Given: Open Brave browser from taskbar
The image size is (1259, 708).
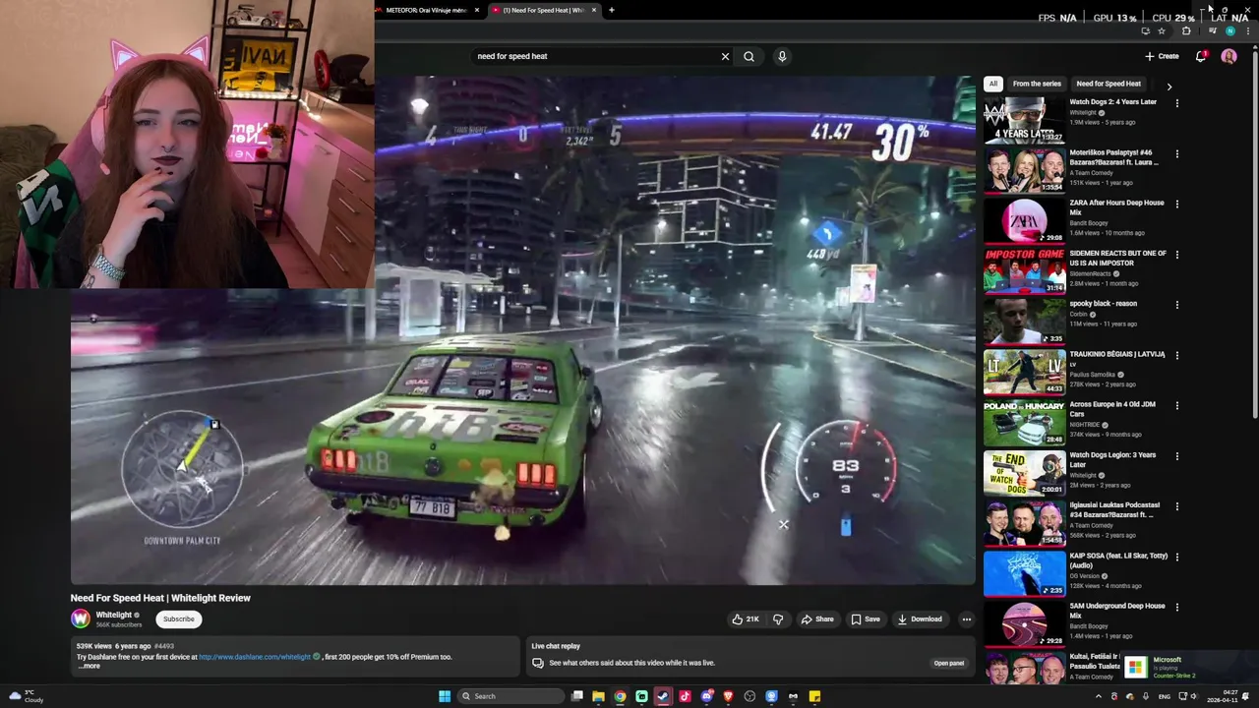Looking at the screenshot, I should pyautogui.click(x=728, y=696).
